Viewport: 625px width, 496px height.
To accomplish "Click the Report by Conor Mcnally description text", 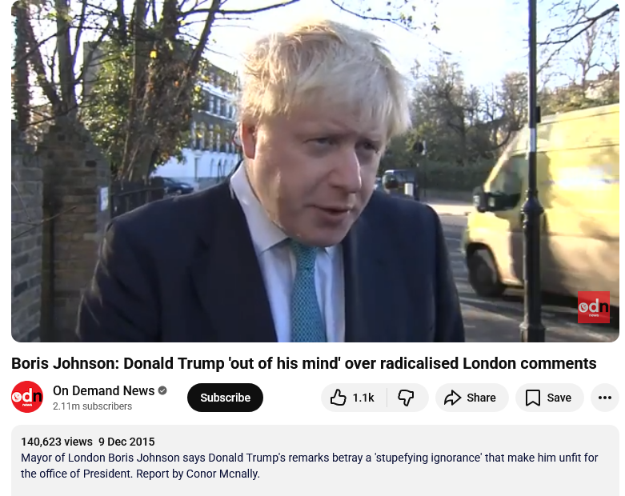I will 198,474.
